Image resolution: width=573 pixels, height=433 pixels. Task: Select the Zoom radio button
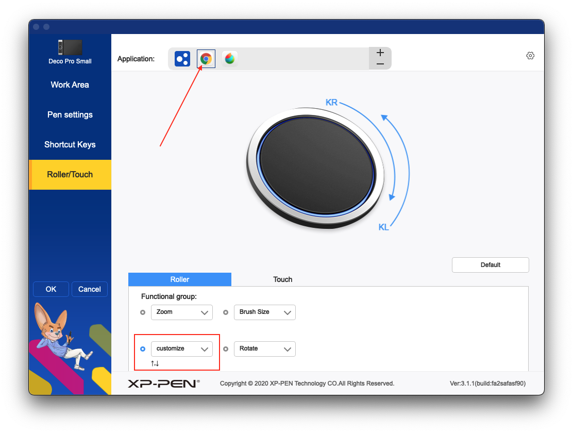point(143,312)
